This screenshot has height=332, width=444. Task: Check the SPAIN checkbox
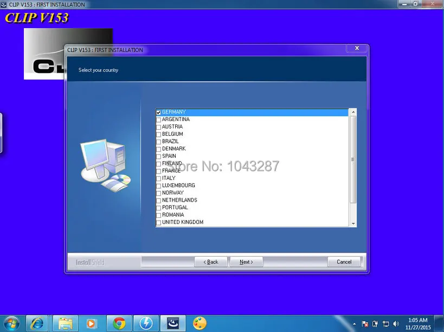point(158,156)
